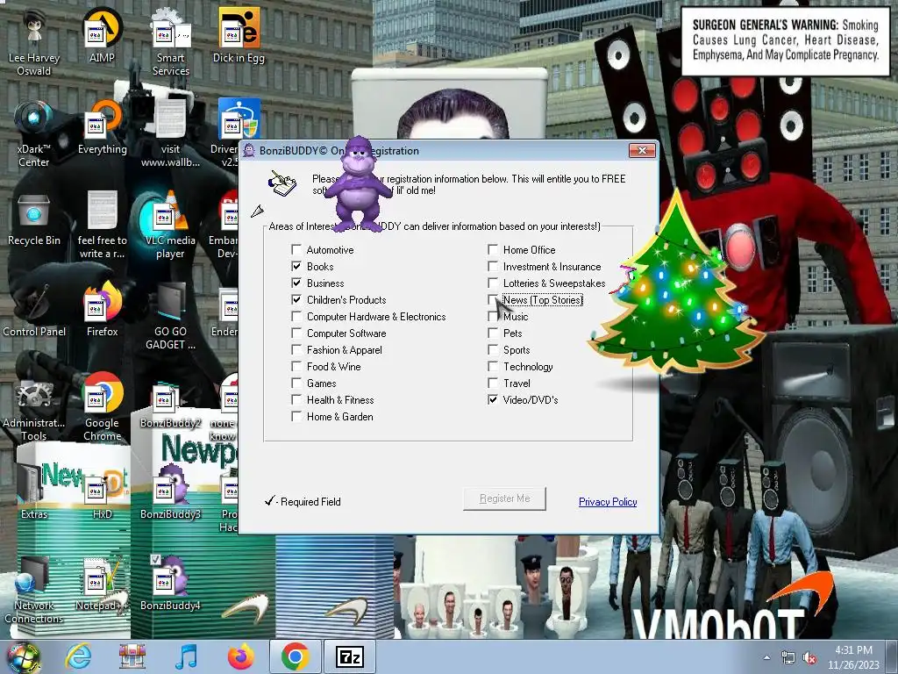Check the Travel interest box
This screenshot has width=898, height=674.
click(493, 383)
